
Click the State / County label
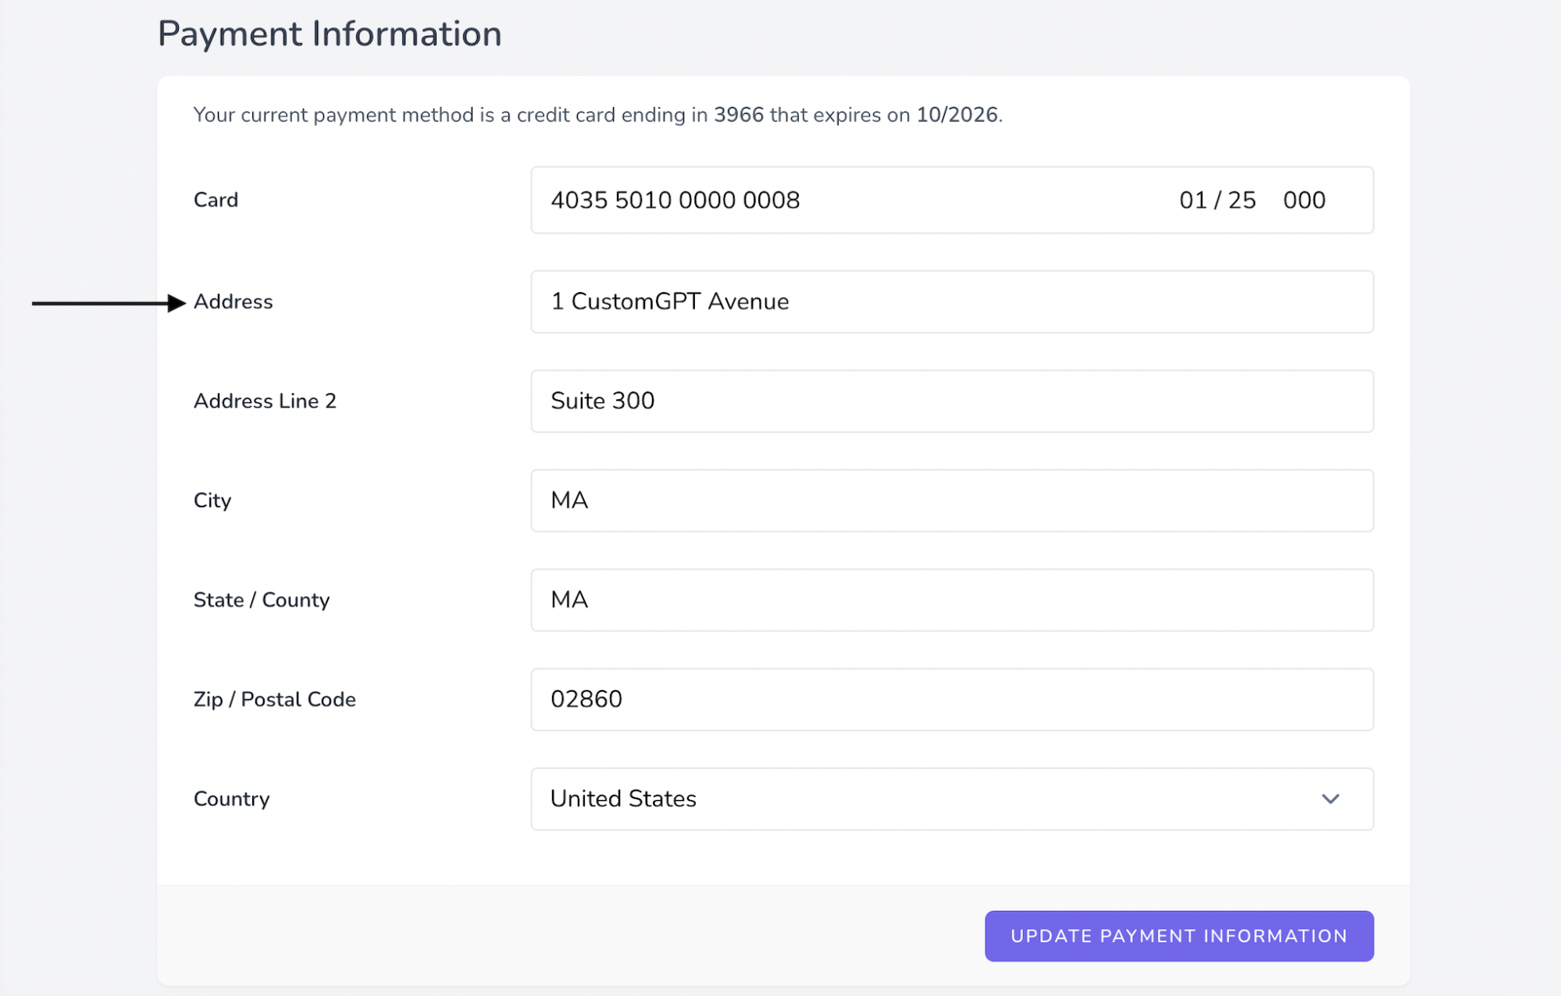[262, 600]
